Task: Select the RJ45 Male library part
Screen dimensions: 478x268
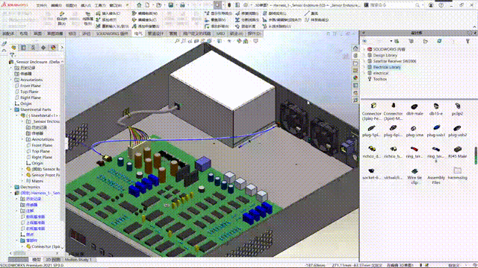Action: (458, 152)
